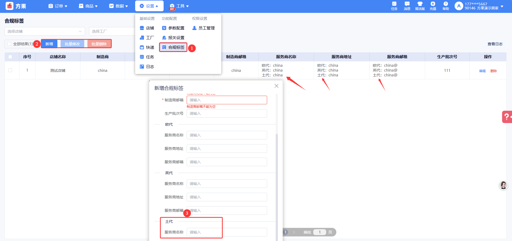Click the 新增 button
This screenshot has height=241, width=512.
pyautogui.click(x=49, y=44)
